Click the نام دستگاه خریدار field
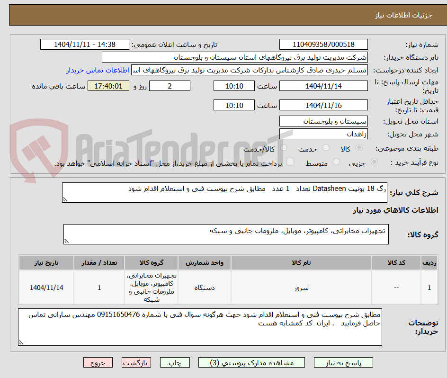 click(234, 57)
